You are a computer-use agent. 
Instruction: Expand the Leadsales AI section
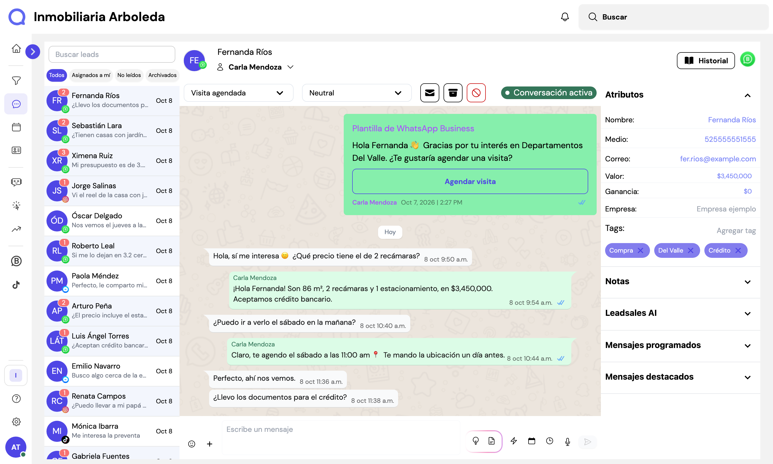point(747,313)
